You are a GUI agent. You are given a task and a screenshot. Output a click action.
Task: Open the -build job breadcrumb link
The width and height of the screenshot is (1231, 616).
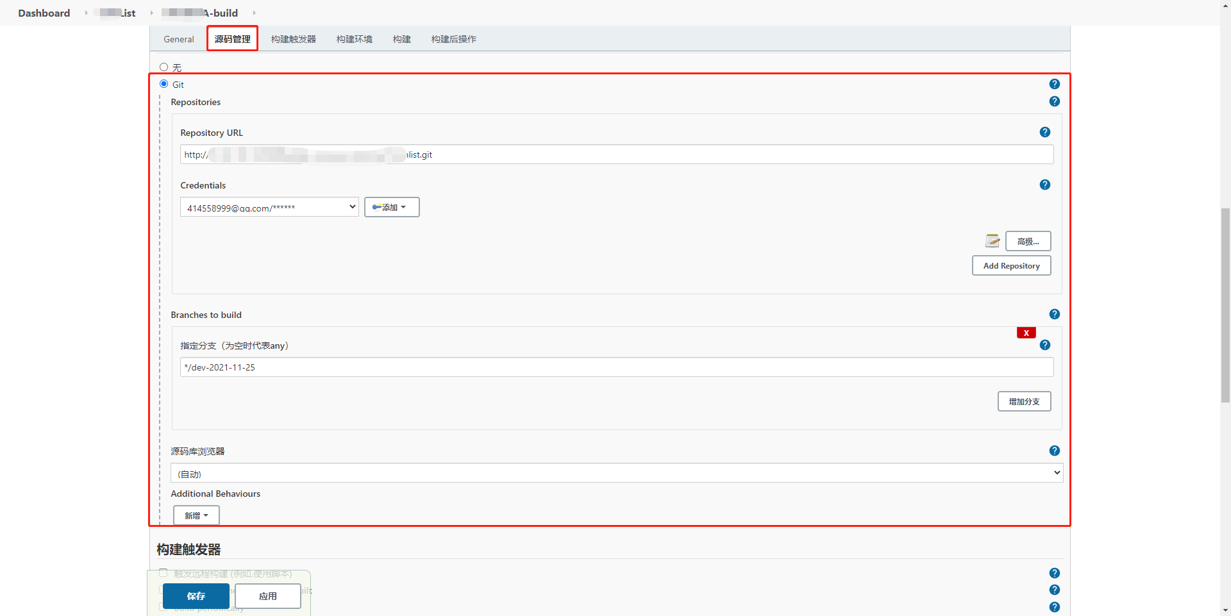pos(199,13)
